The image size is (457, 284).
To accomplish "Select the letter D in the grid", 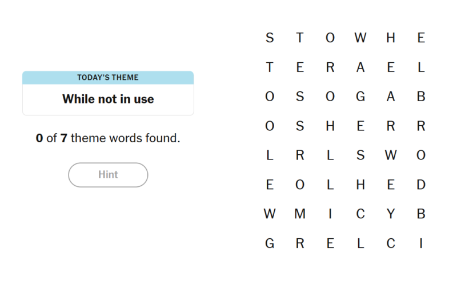I will pyautogui.click(x=421, y=185).
